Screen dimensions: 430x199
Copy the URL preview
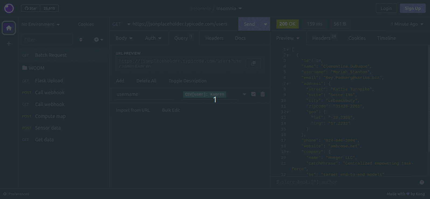(x=253, y=63)
